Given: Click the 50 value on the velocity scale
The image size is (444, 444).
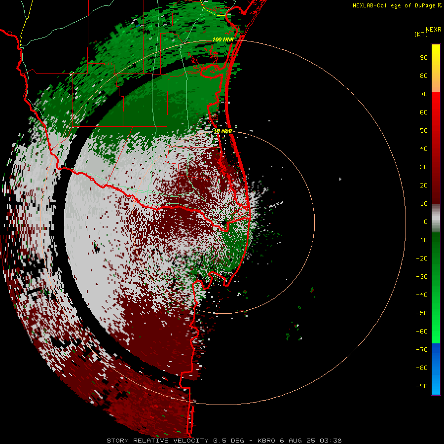Looking at the screenshot, I should 424,131.
